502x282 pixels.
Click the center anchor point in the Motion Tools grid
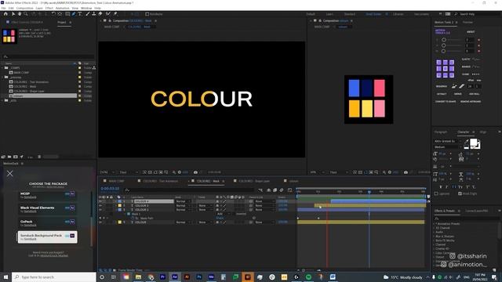click(x=445, y=69)
